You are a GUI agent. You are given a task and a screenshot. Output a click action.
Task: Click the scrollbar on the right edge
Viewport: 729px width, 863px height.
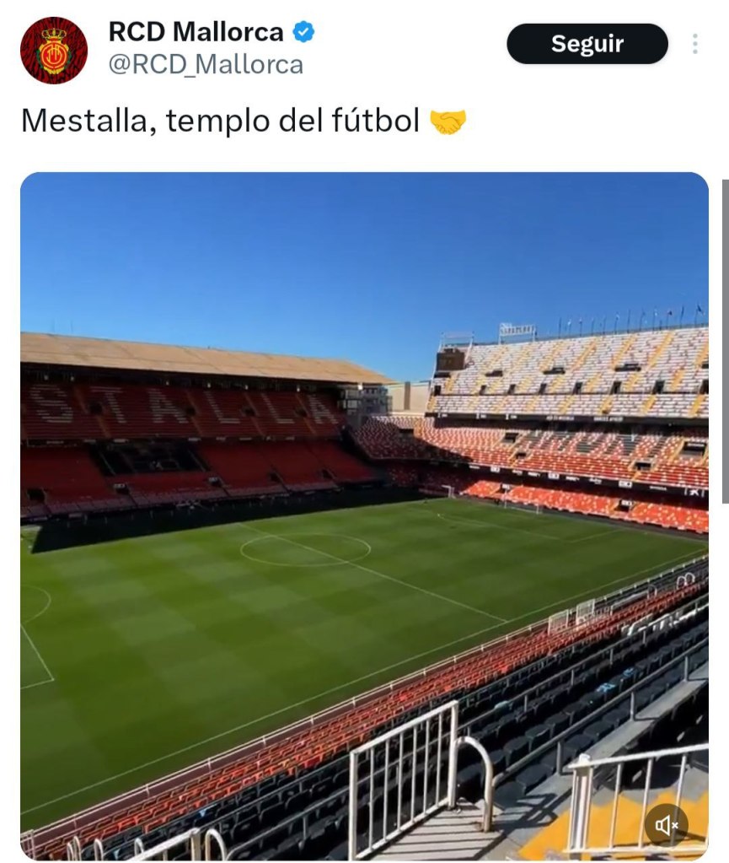tap(725, 337)
